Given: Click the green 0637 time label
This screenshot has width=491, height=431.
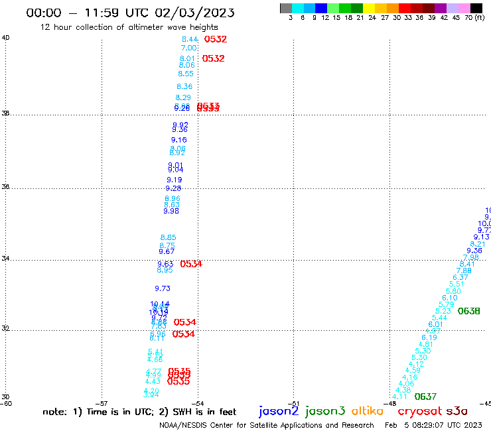Looking at the screenshot, I should click(425, 397).
